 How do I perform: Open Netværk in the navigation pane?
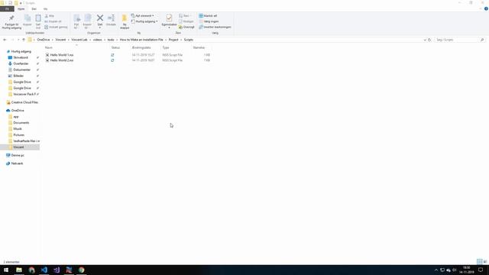[17, 163]
